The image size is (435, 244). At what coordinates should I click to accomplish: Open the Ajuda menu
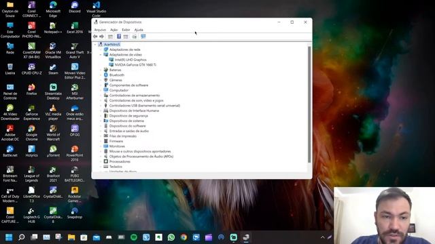139,30
